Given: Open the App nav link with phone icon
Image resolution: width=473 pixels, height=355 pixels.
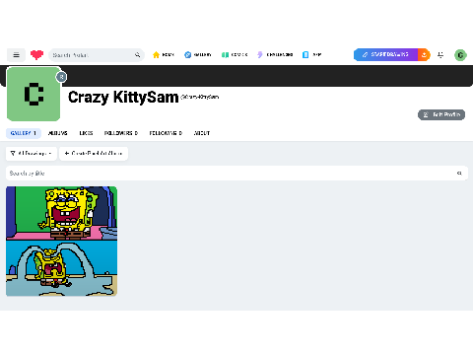Looking at the screenshot, I should pos(311,55).
